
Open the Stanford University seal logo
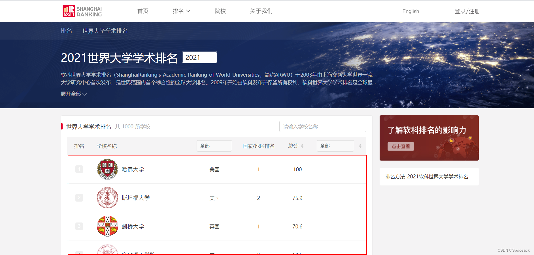(x=107, y=198)
